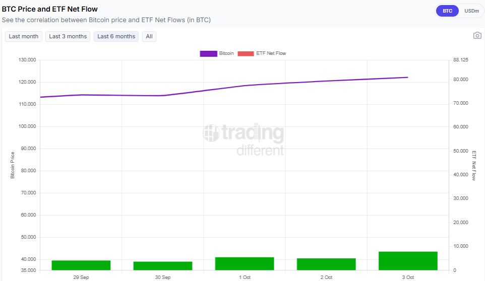Screen dimensions: 485x281
Task: Click the trading different watermark logo
Action: [x=244, y=139]
